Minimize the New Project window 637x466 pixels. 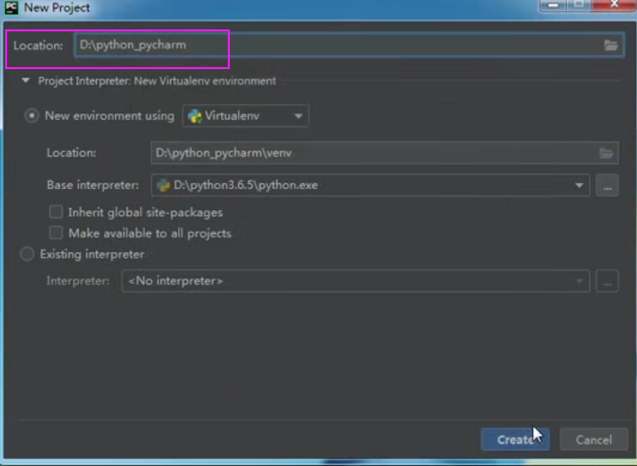pyautogui.click(x=552, y=5)
